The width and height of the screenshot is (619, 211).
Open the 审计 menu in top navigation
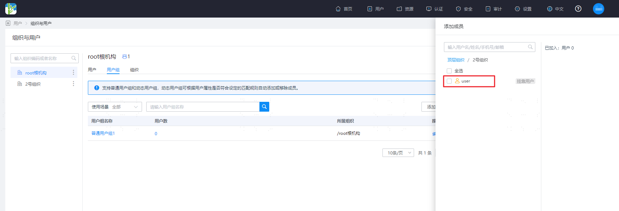pos(494,9)
